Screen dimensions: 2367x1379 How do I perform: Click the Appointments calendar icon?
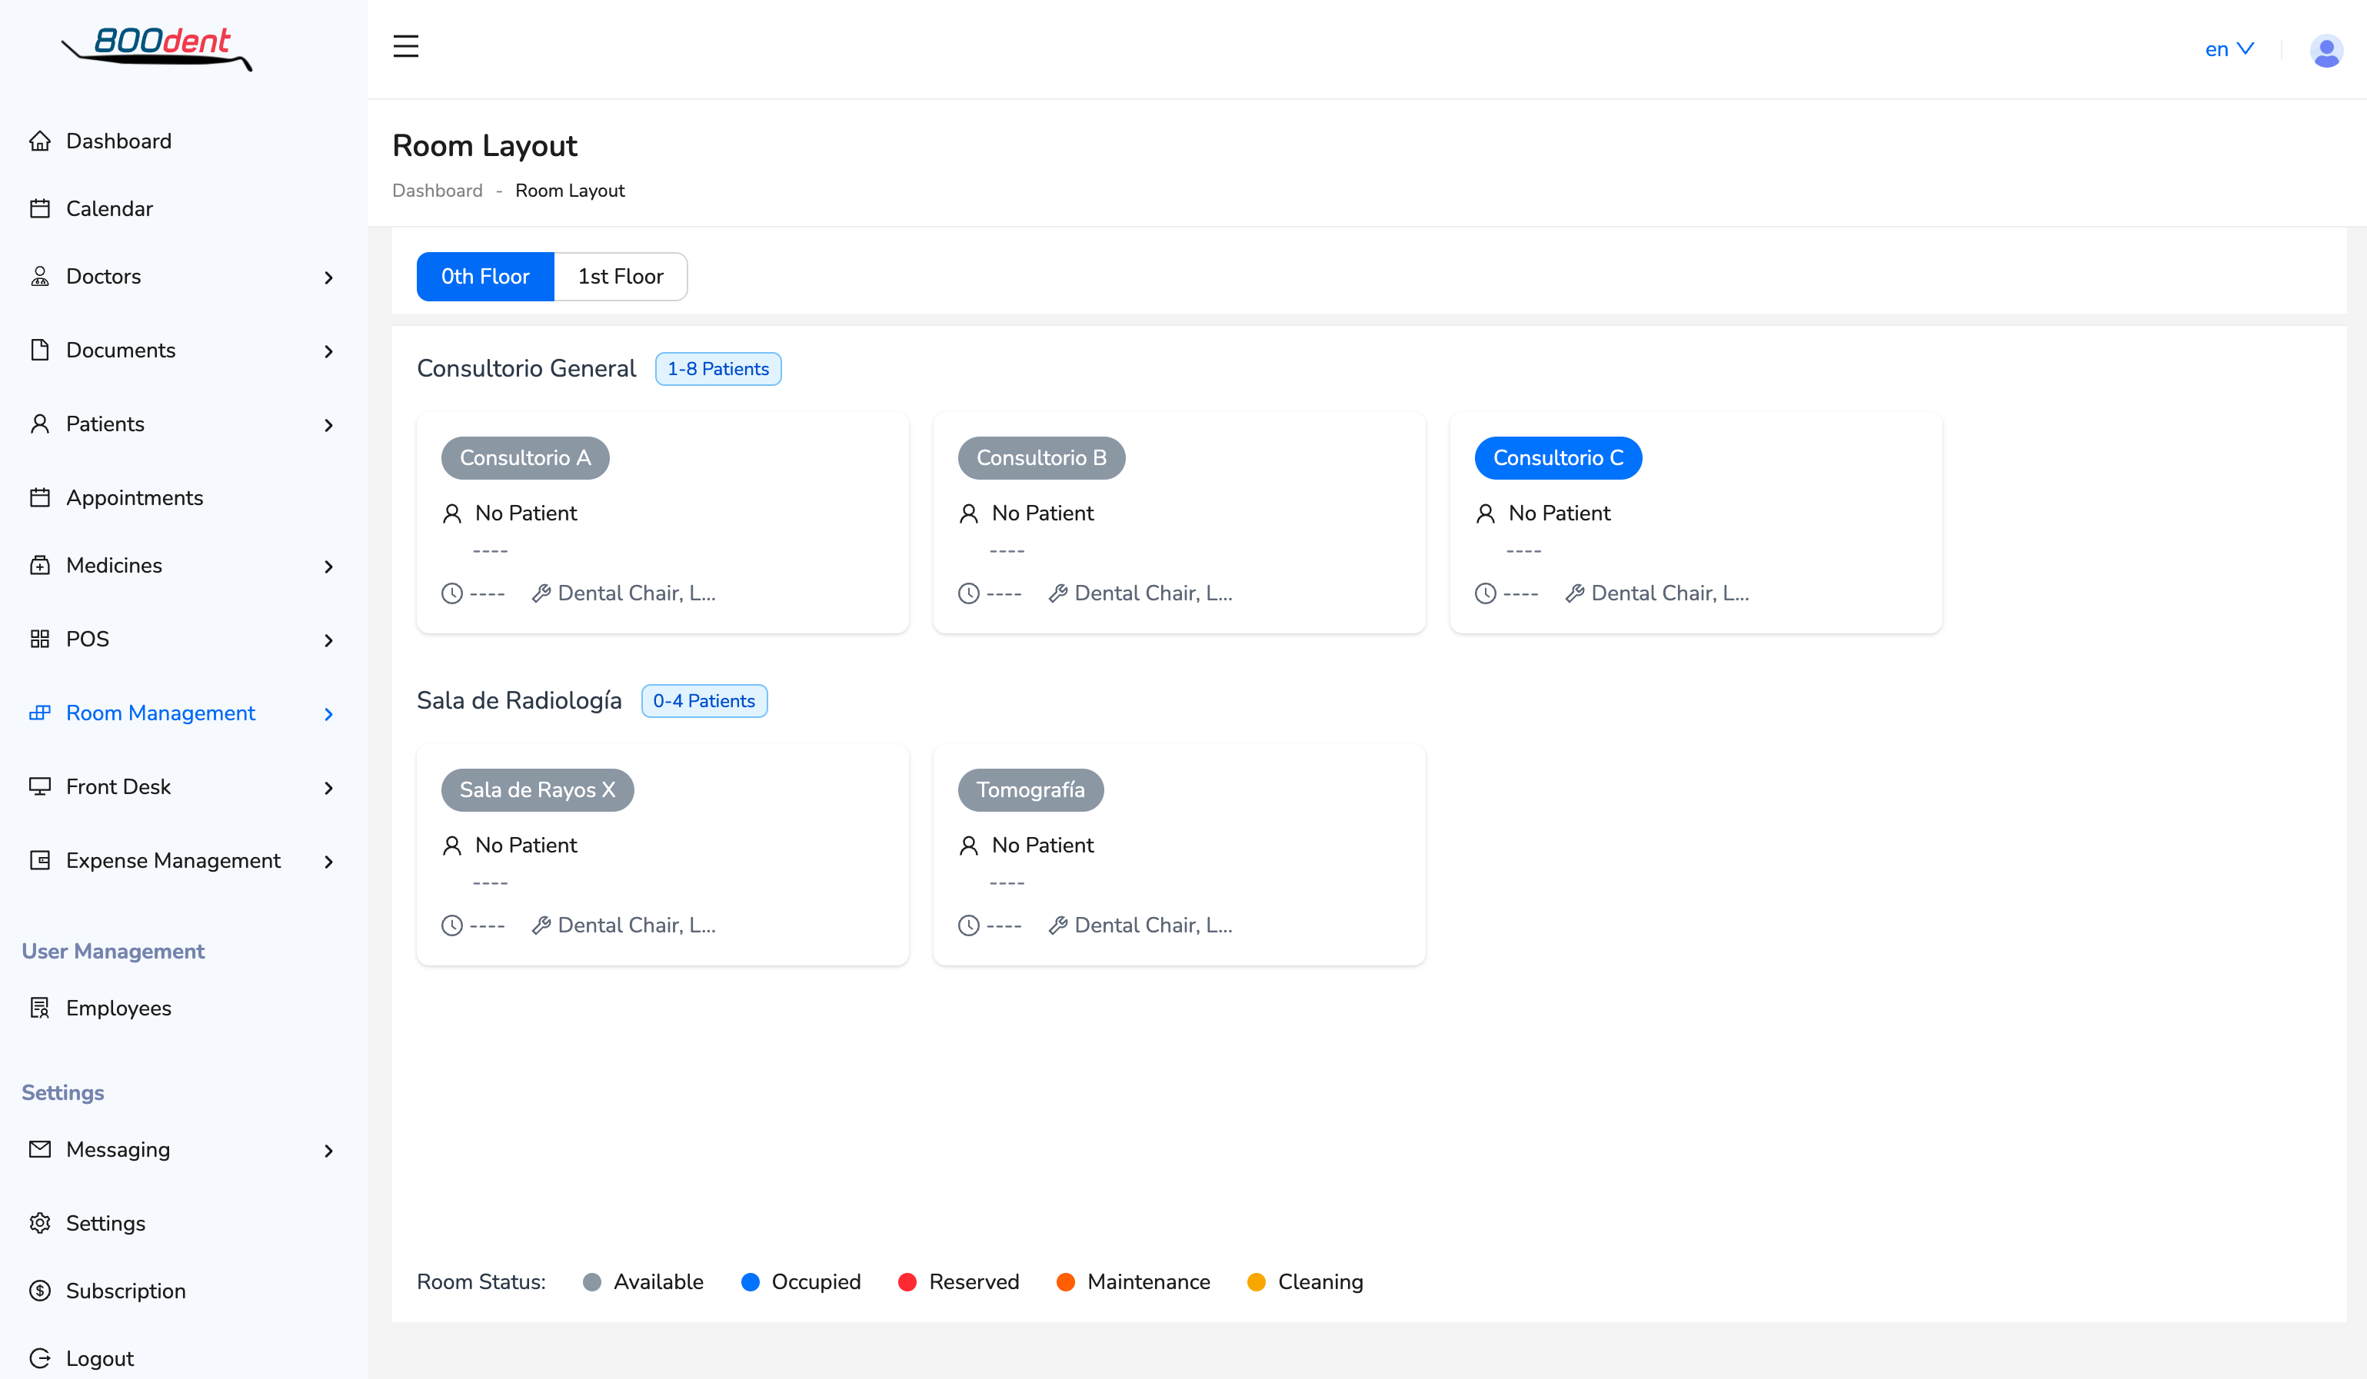pyautogui.click(x=39, y=497)
